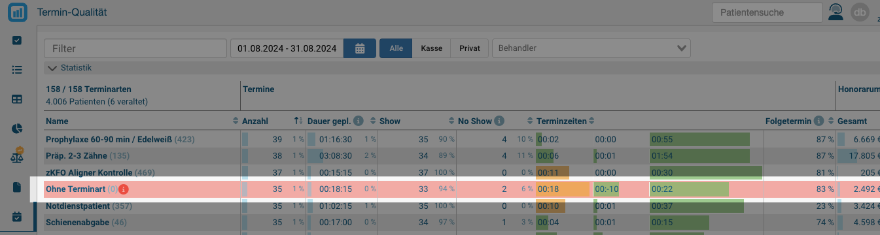Click the Terminzeiten column header
This screenshot has height=235, width=880.
pyautogui.click(x=561, y=121)
